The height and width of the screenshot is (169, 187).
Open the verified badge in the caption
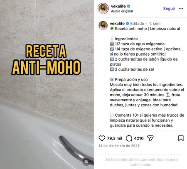(128, 24)
